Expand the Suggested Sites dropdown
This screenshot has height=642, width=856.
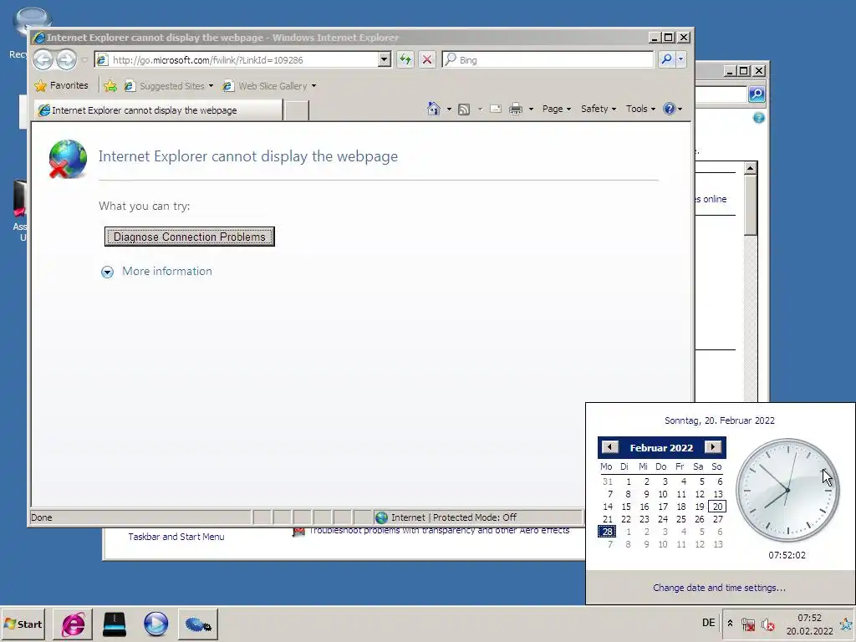click(x=211, y=86)
